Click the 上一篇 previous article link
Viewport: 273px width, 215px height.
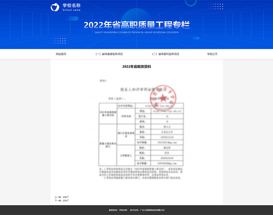62,197
